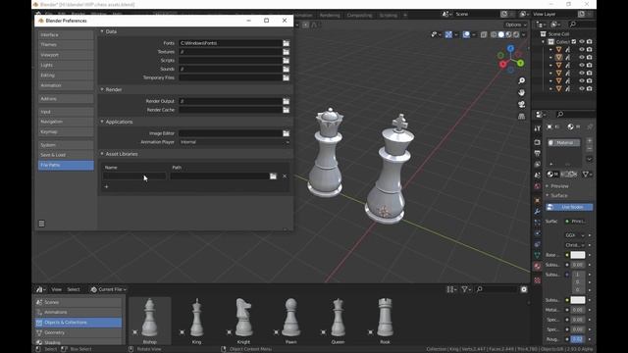628x353 pixels.
Task: Toggle Collection exclude checkbox
Action: (x=574, y=41)
